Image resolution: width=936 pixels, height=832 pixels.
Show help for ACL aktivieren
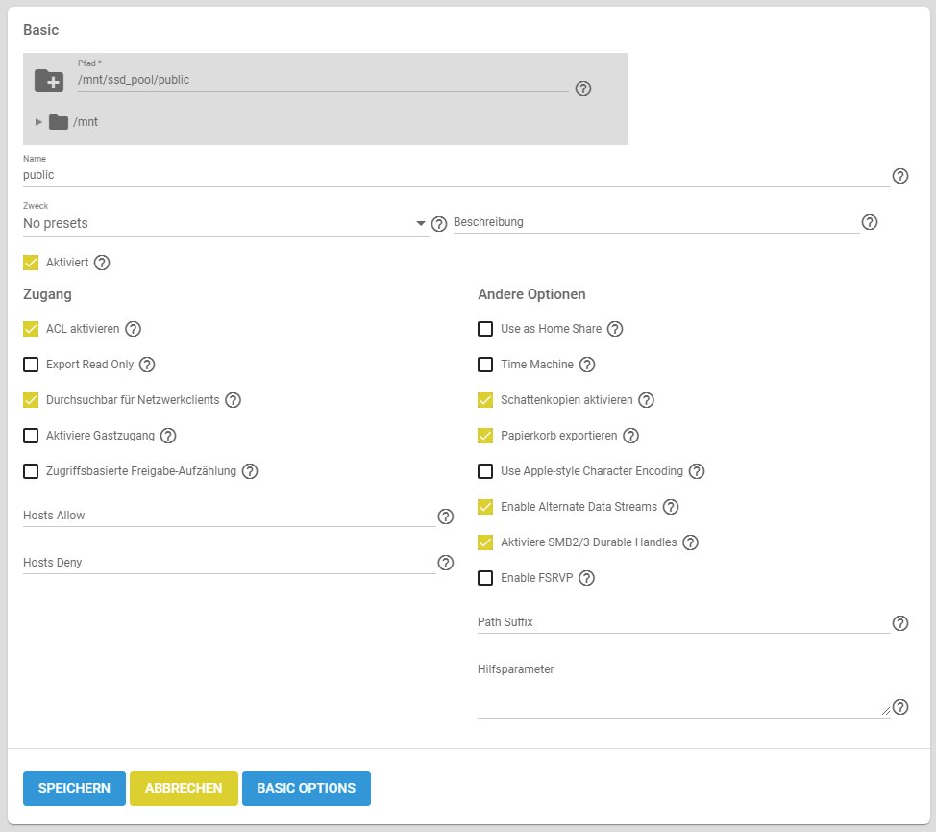point(134,329)
